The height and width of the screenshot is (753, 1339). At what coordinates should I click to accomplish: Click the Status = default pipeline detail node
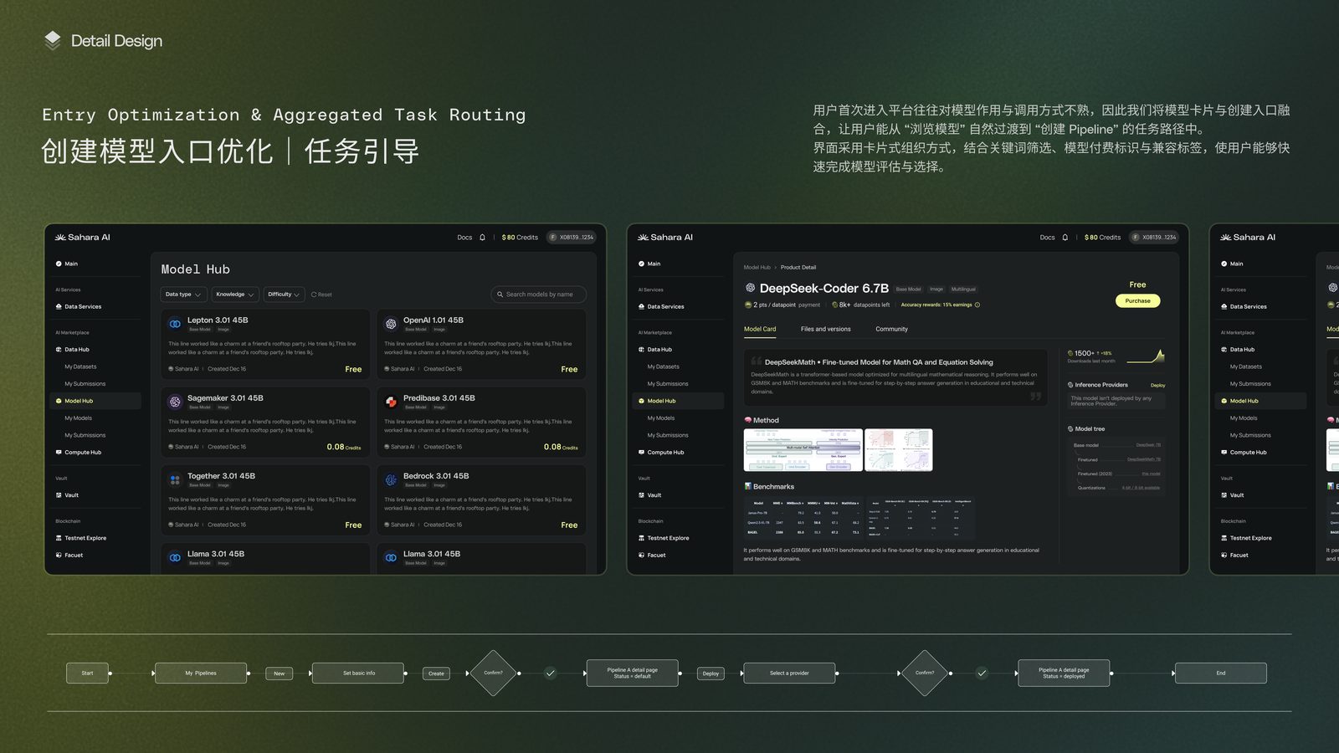pyautogui.click(x=632, y=673)
